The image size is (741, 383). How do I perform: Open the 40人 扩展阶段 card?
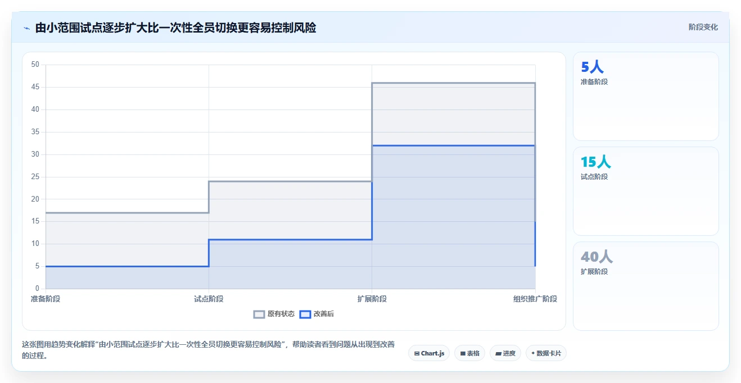[x=645, y=286]
